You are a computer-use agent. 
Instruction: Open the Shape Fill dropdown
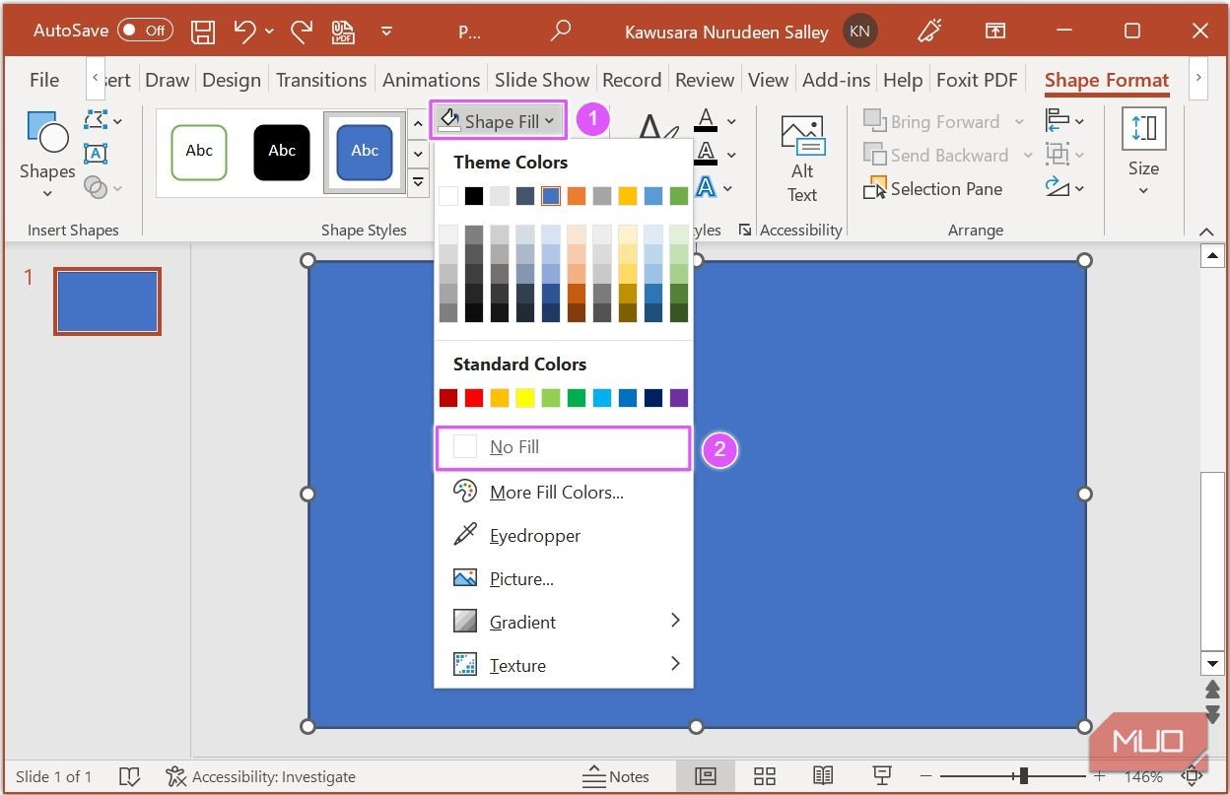[498, 121]
